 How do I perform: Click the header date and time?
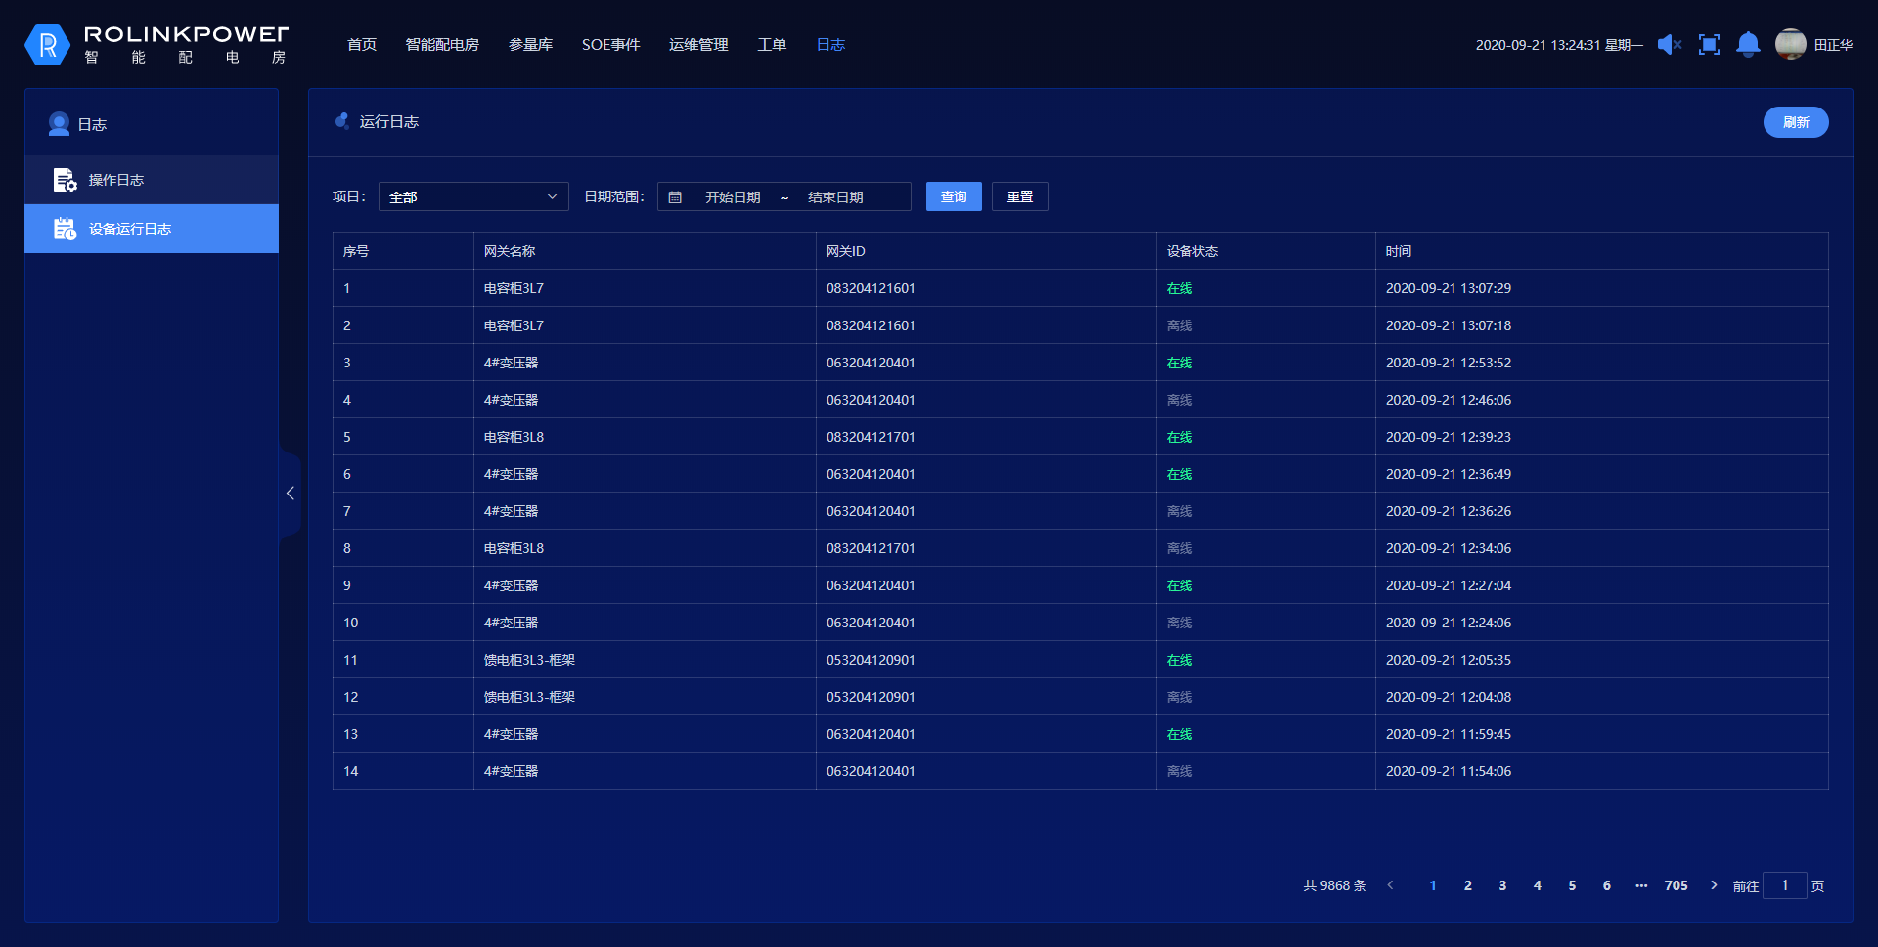pyautogui.click(x=1559, y=45)
